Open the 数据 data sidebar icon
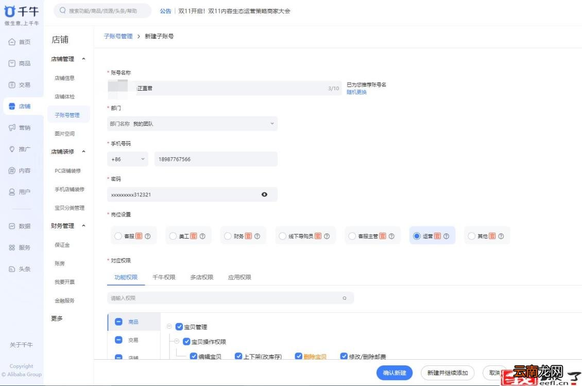 click(x=12, y=226)
